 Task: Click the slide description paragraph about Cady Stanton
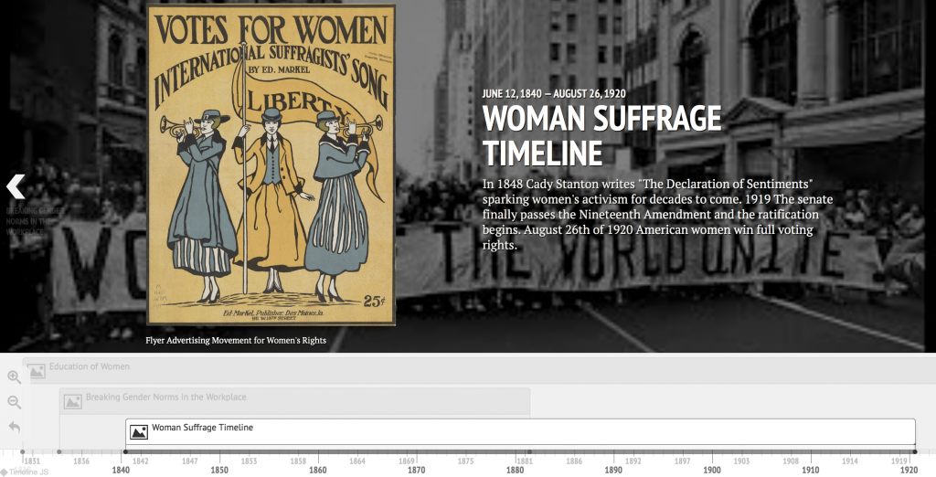point(657,215)
